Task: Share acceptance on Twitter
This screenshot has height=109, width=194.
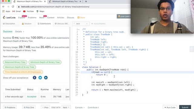Action: pos(40,78)
